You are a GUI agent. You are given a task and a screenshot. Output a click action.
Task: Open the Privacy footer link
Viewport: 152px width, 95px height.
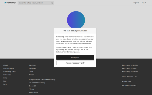click(x=31, y=89)
